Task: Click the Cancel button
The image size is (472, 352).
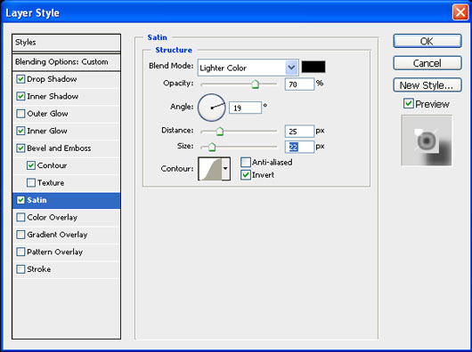Action: click(427, 63)
